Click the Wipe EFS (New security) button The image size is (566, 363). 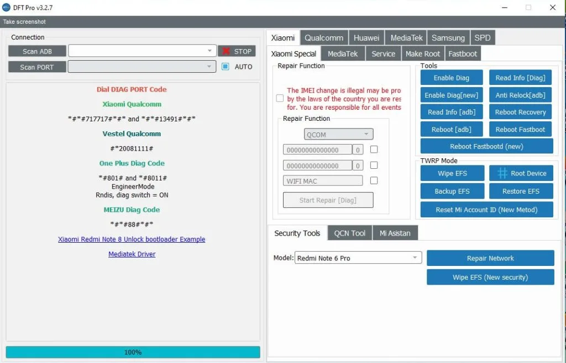coord(490,277)
